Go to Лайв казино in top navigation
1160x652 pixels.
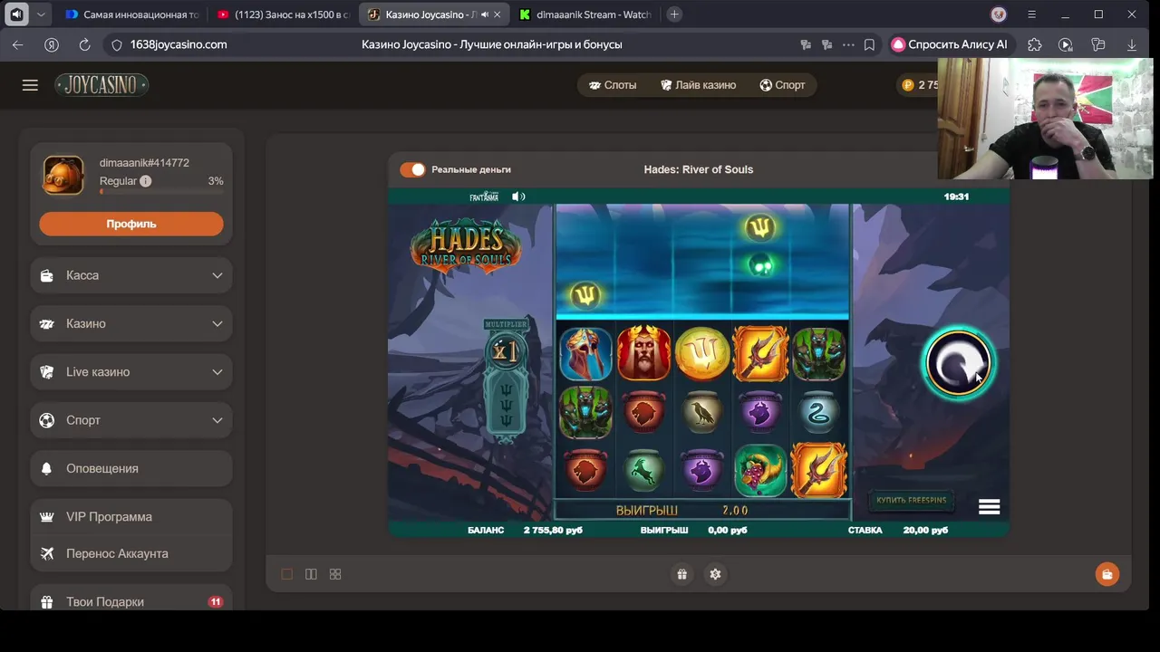pyautogui.click(x=698, y=85)
